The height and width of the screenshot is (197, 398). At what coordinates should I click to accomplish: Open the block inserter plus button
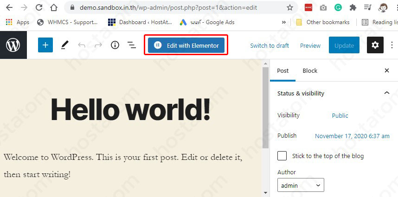(x=45, y=45)
